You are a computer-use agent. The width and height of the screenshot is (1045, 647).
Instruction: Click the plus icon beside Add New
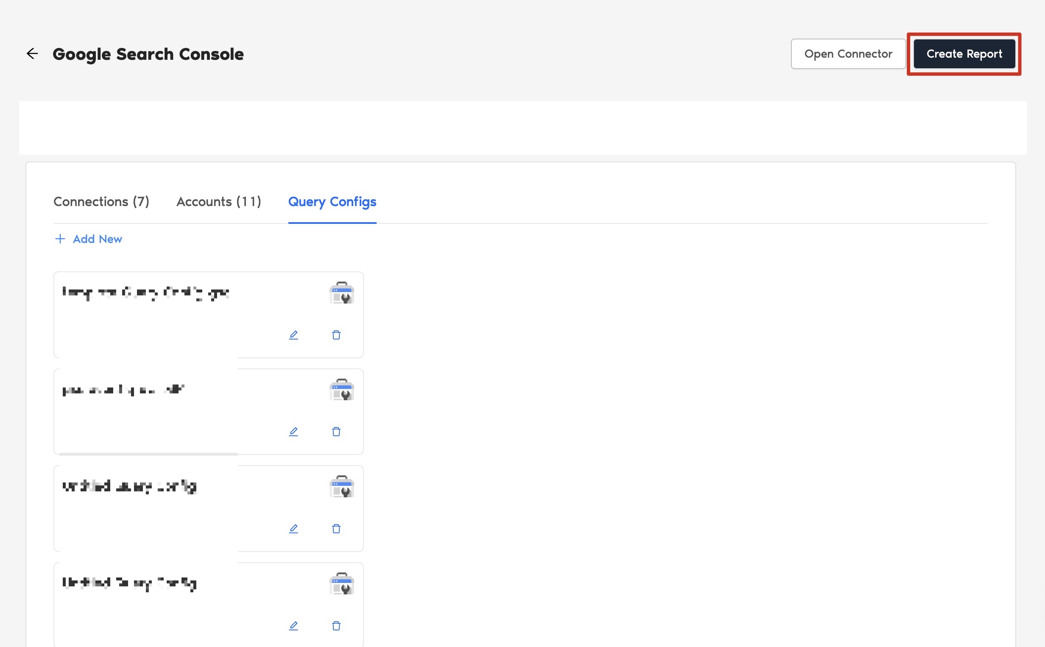click(60, 239)
